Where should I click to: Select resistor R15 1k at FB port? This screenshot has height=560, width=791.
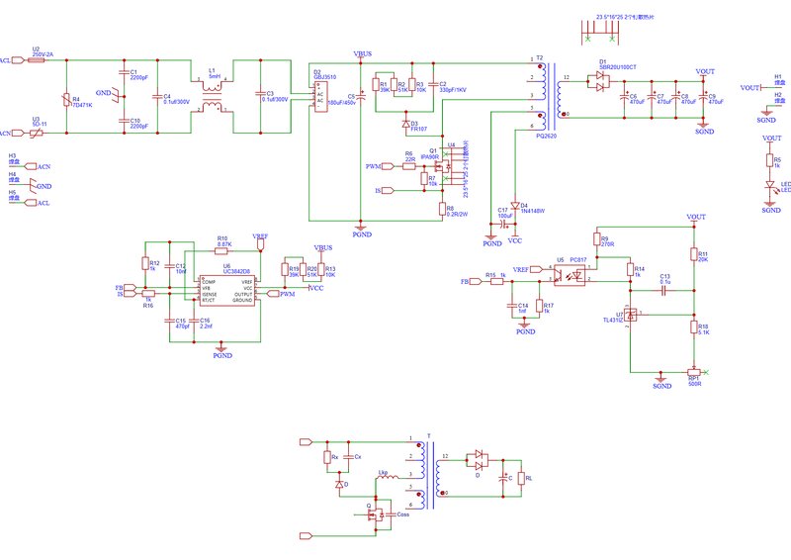coord(497,281)
